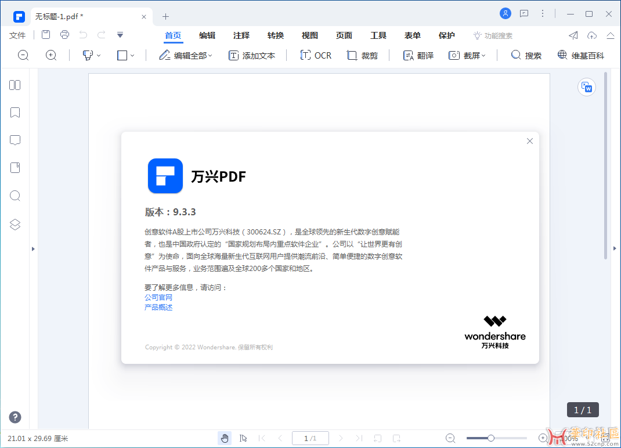Switch to the 编辑 tab
Viewport: 621px width, 448px height.
(207, 35)
